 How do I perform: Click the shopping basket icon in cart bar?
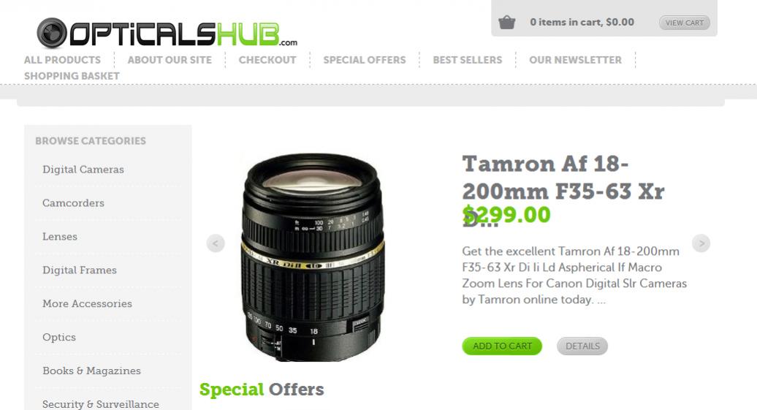[506, 22]
